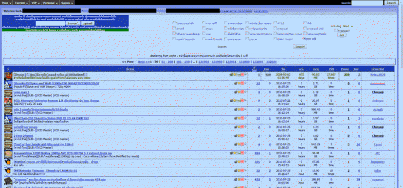403x188 pixels.
Task: Click the category thumbnail of the Jungle girl row
Action: (8, 146)
